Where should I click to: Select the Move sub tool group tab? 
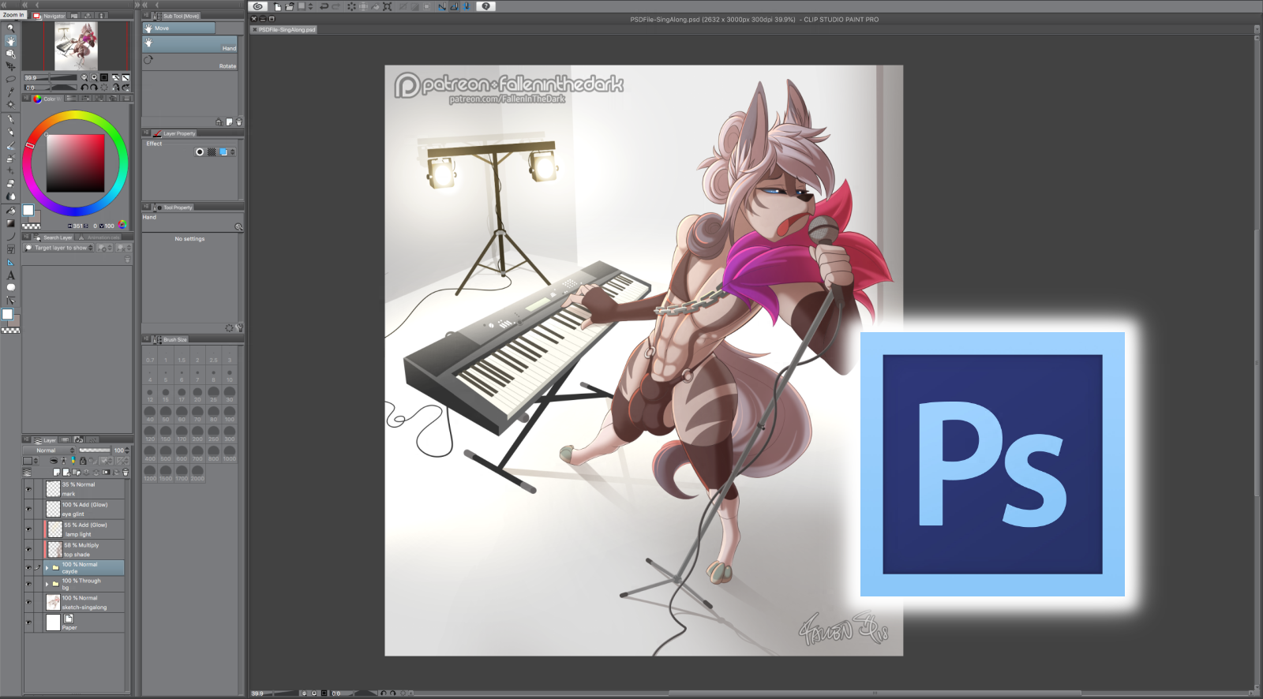(178, 28)
